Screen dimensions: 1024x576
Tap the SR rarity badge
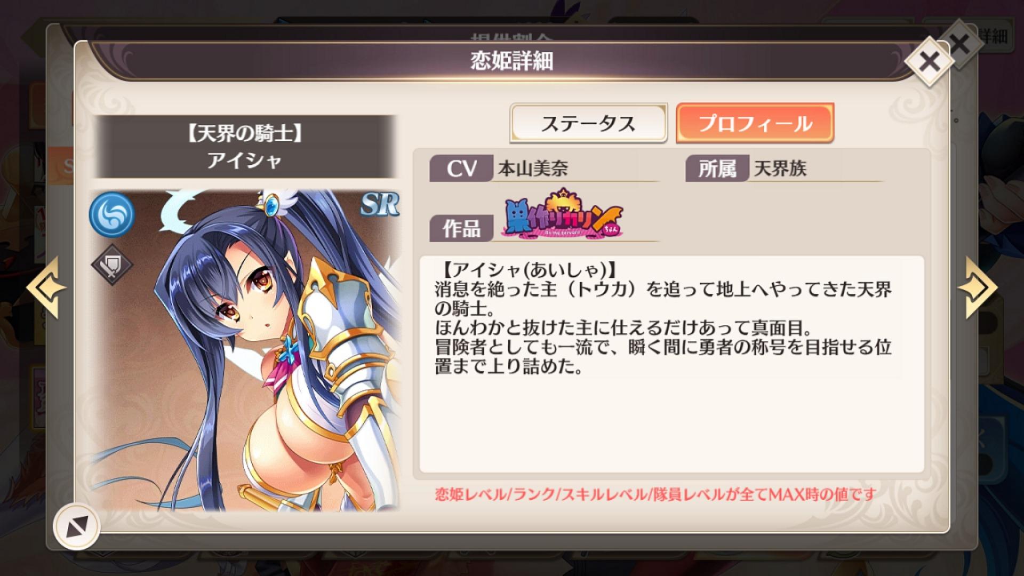pyautogui.click(x=380, y=203)
